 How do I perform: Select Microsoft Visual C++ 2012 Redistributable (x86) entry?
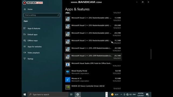coord(93,19)
